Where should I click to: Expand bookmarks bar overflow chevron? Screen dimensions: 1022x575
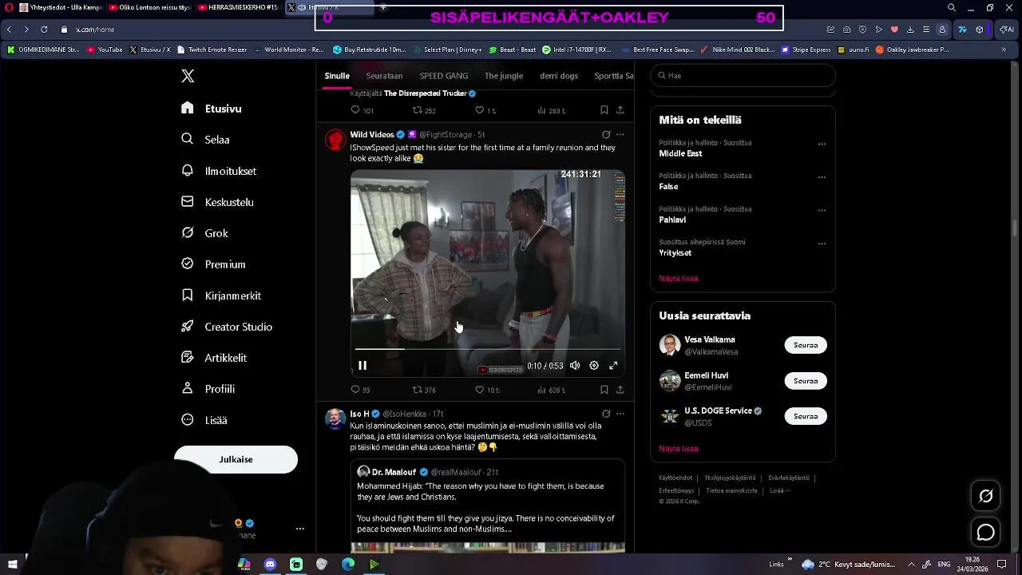(x=1004, y=50)
